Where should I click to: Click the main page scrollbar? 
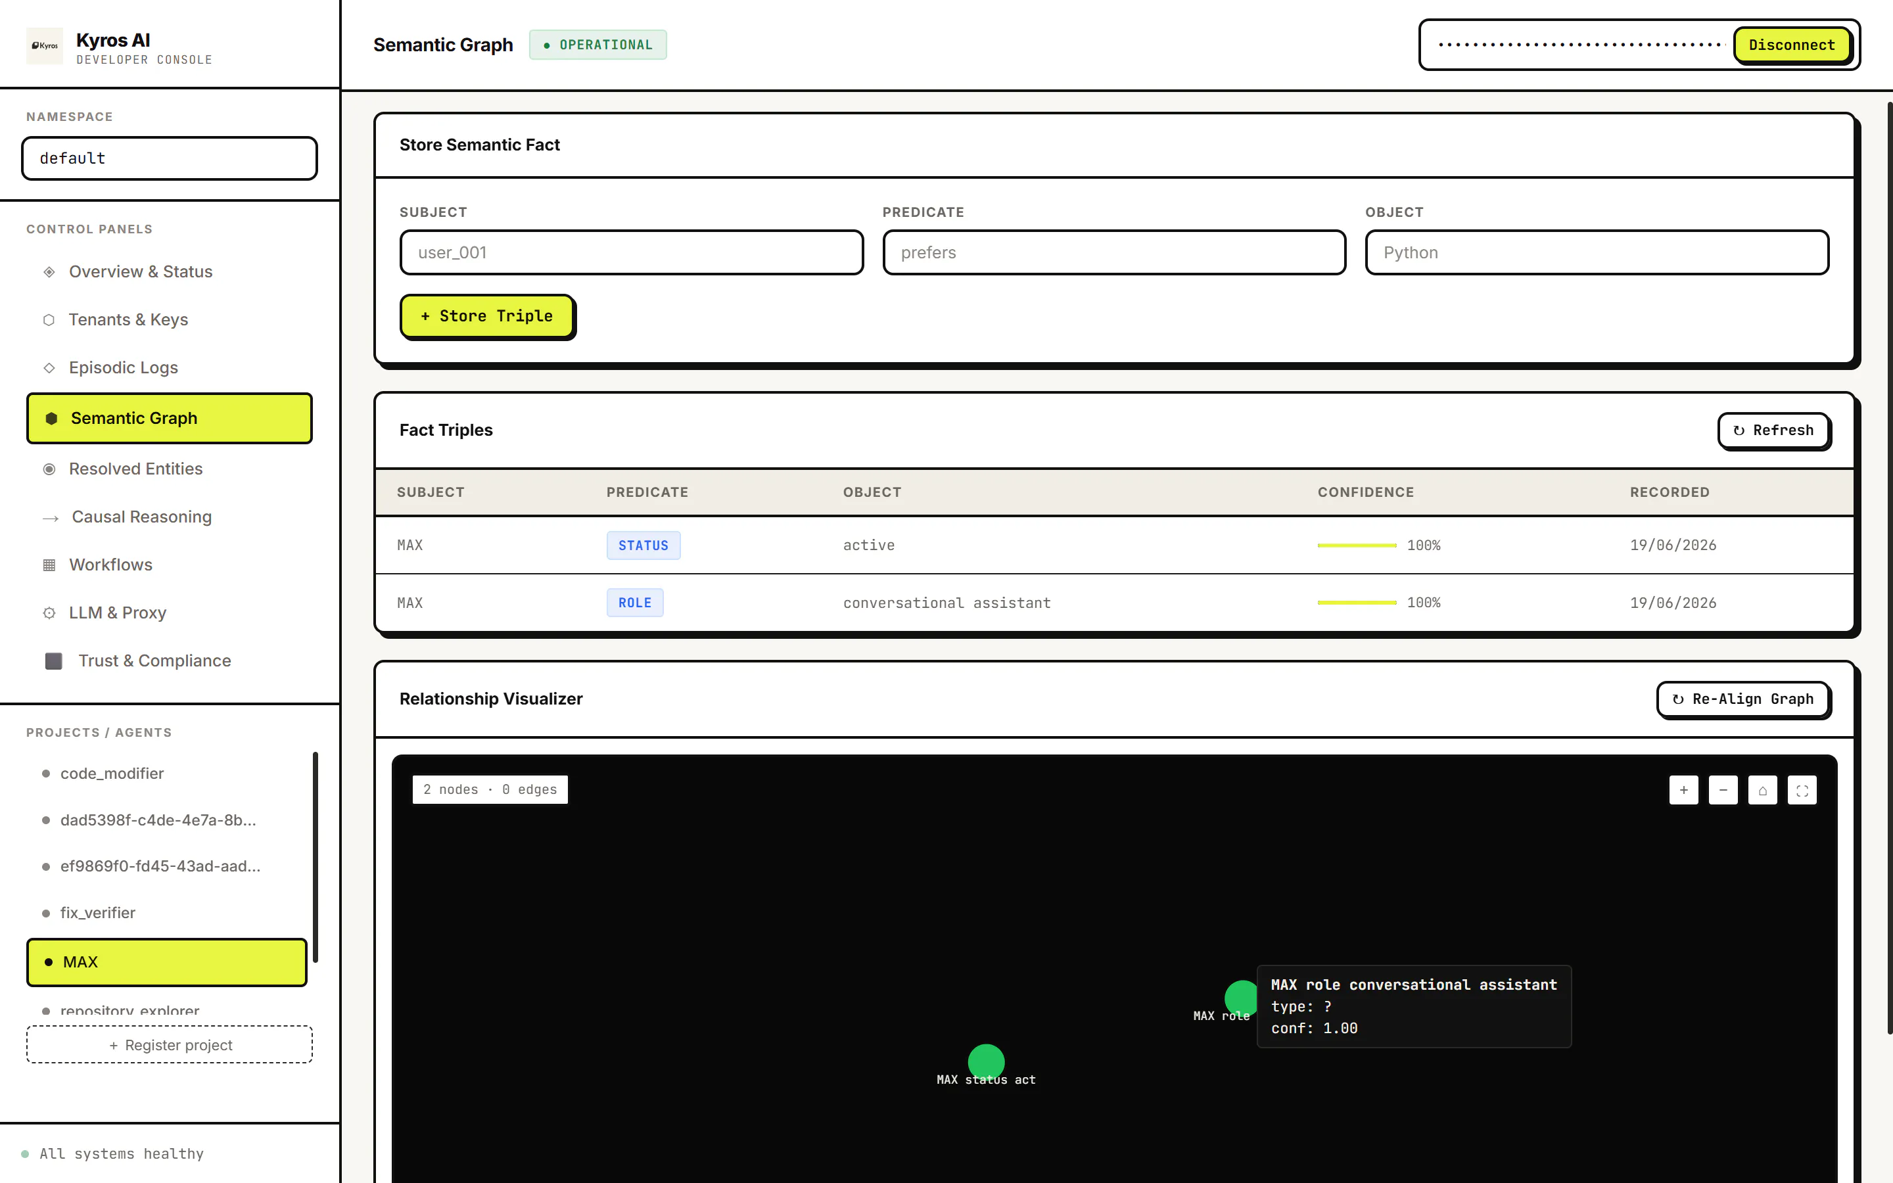point(1889,567)
